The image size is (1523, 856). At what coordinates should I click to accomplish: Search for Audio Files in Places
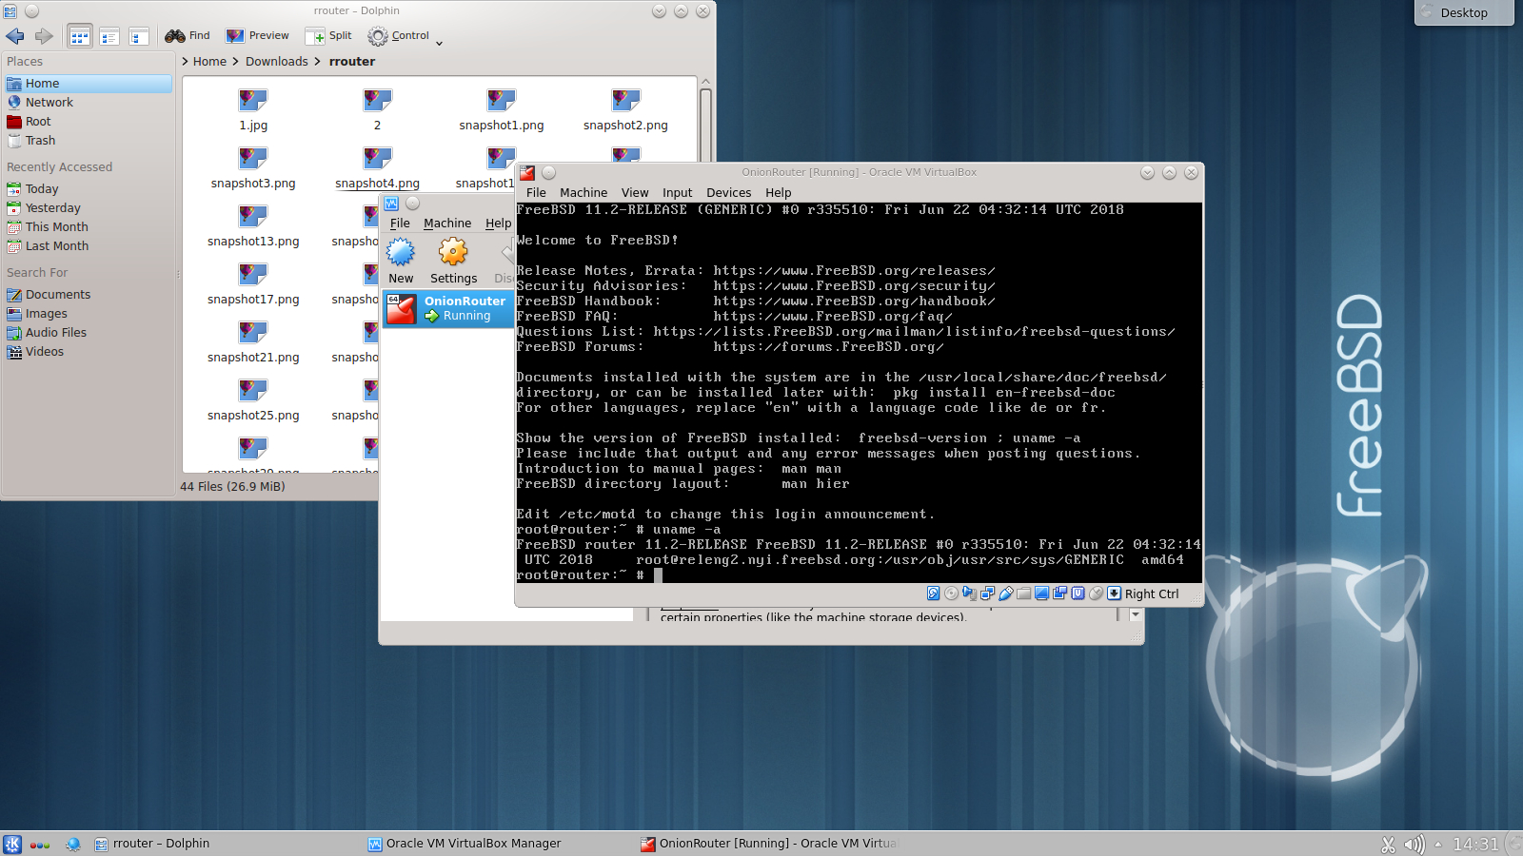coord(89,333)
